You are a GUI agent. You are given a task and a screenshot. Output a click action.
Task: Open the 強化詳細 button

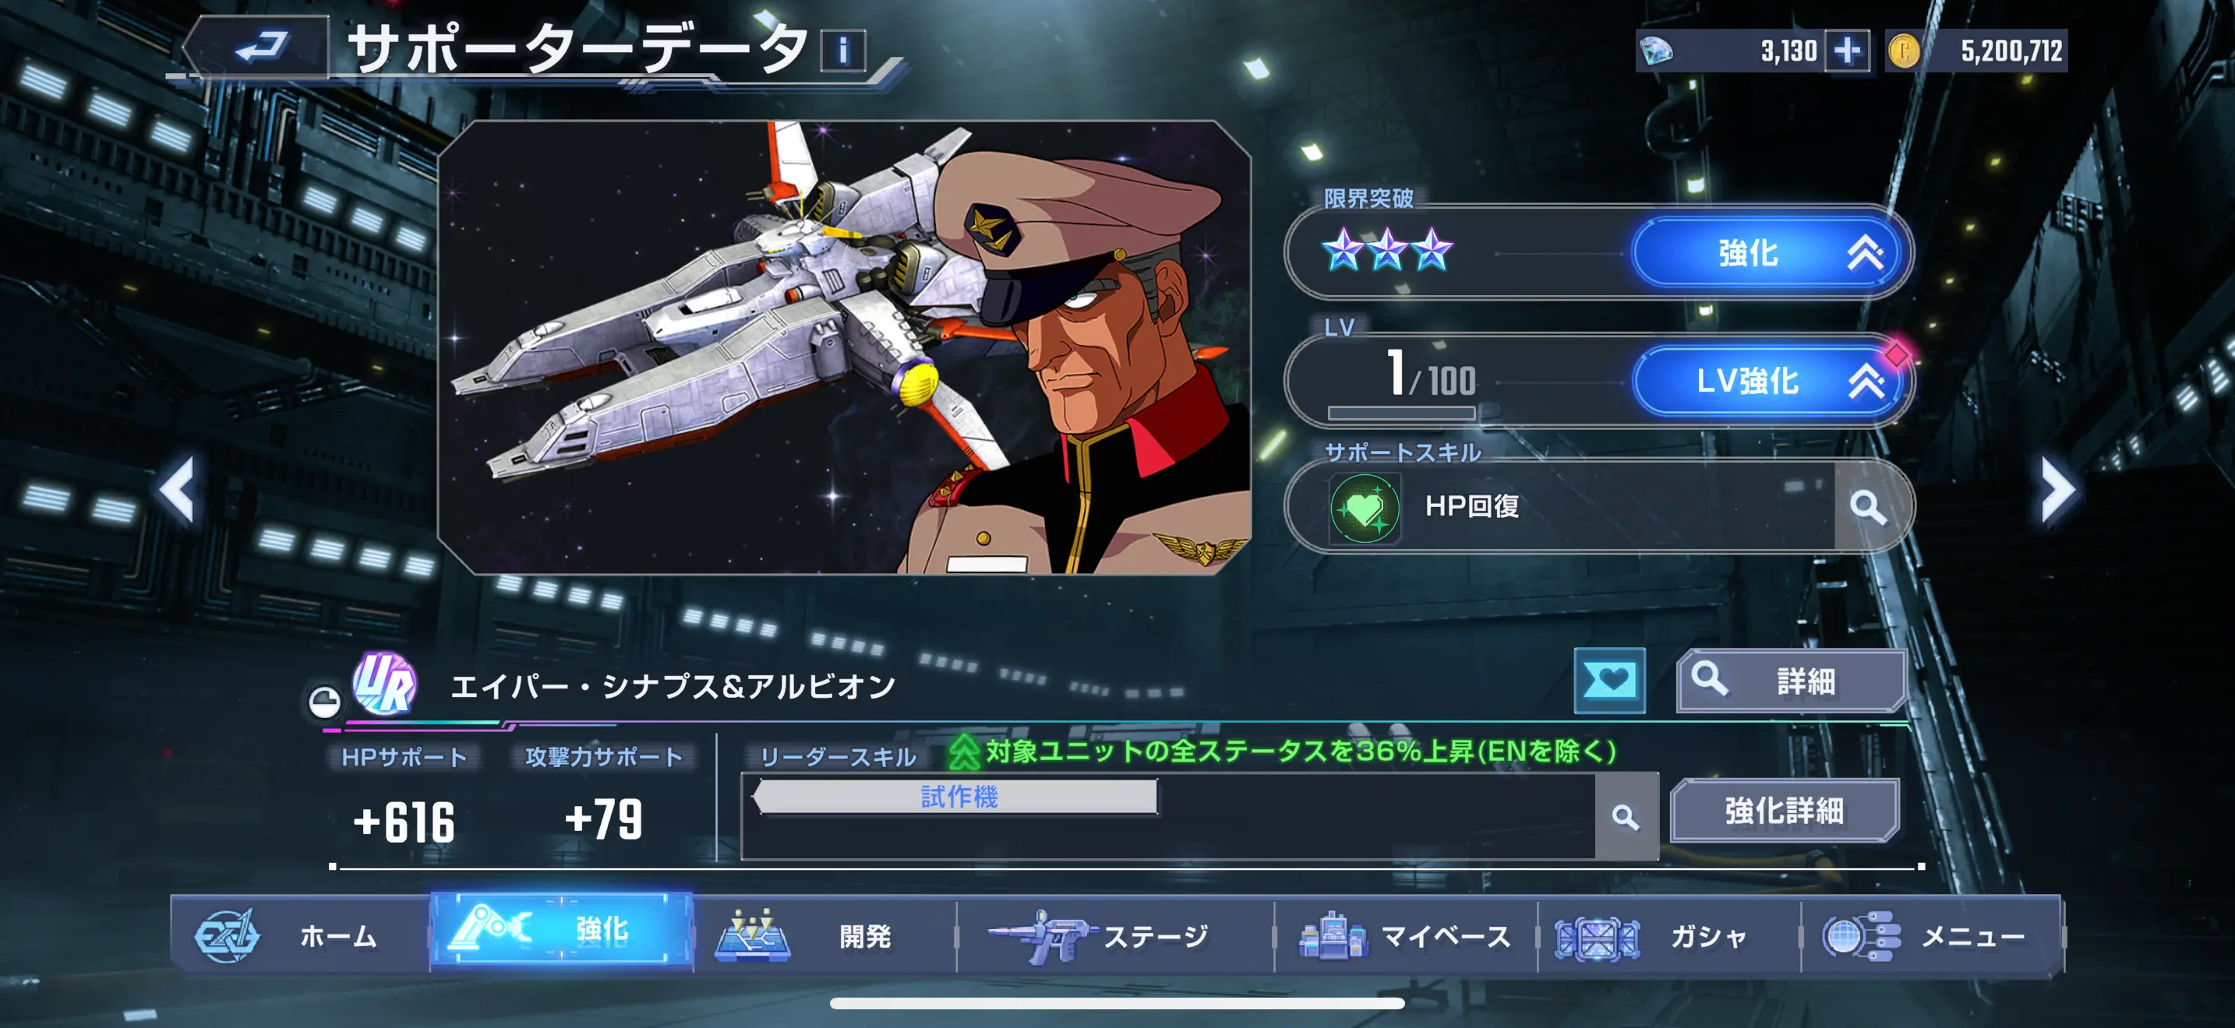coord(1785,811)
